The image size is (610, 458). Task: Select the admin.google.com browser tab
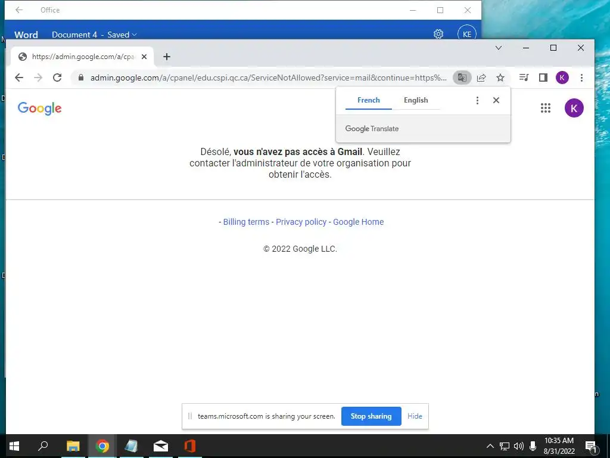coord(82,57)
